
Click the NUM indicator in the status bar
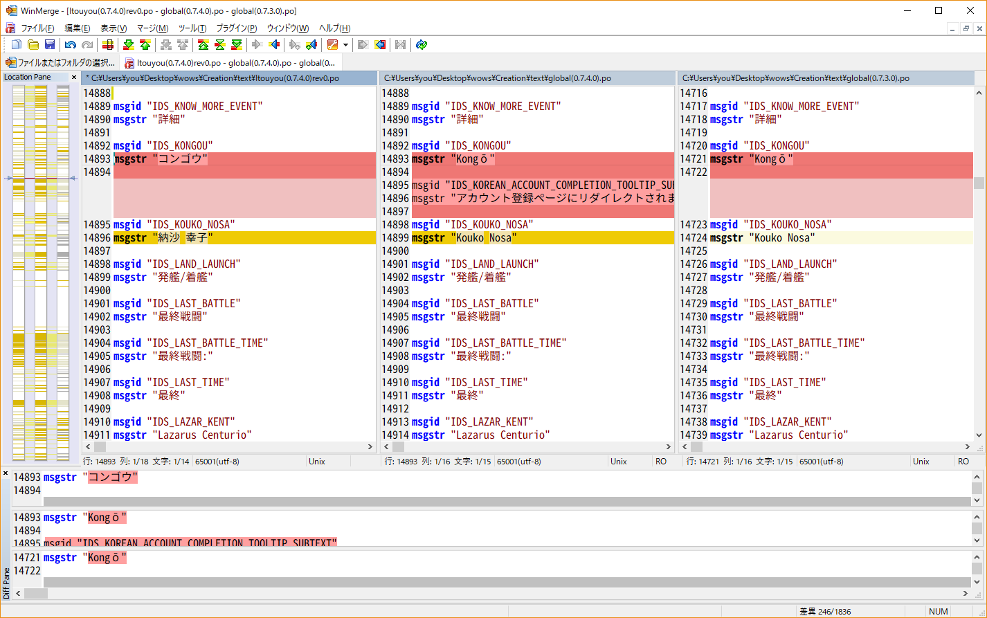tap(939, 612)
